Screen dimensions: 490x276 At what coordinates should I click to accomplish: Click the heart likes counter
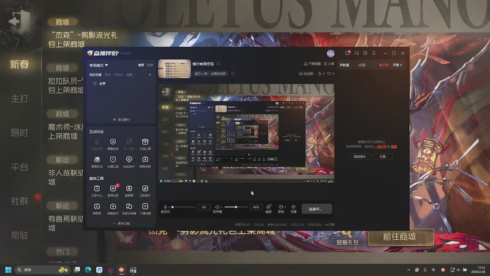coord(331,74)
